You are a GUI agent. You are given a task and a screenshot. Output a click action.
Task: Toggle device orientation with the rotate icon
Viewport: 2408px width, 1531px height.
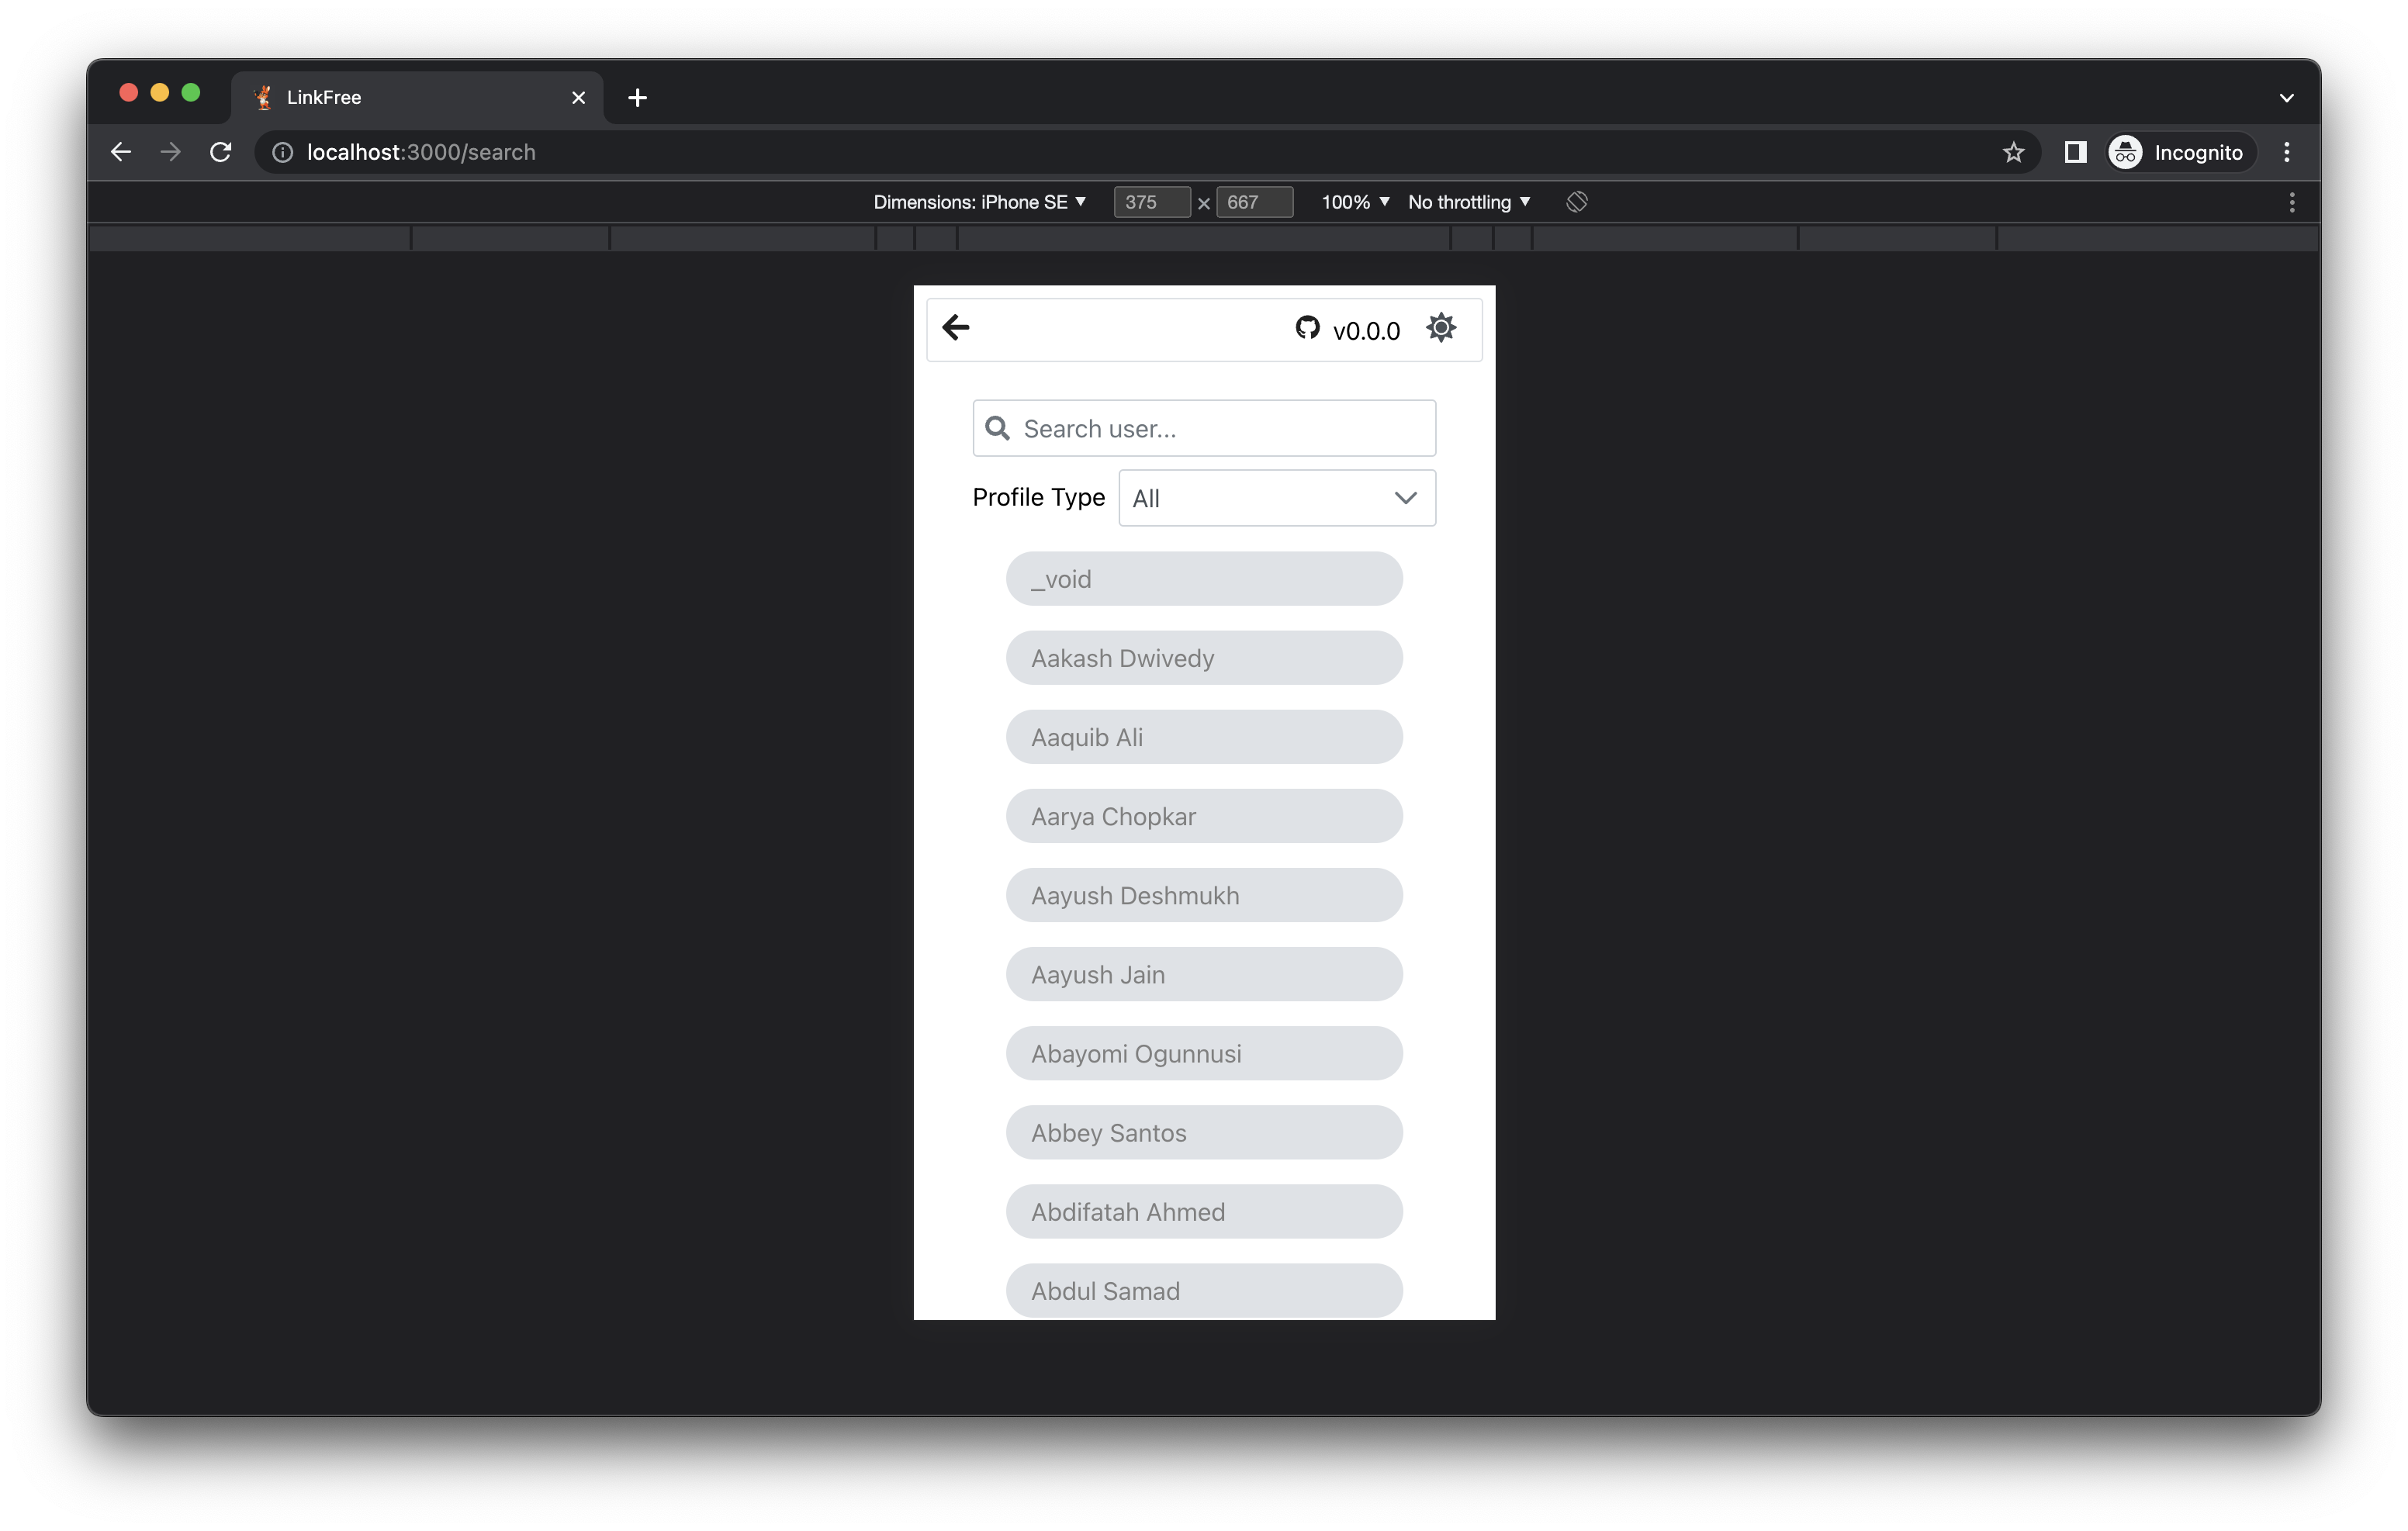coord(1577,201)
